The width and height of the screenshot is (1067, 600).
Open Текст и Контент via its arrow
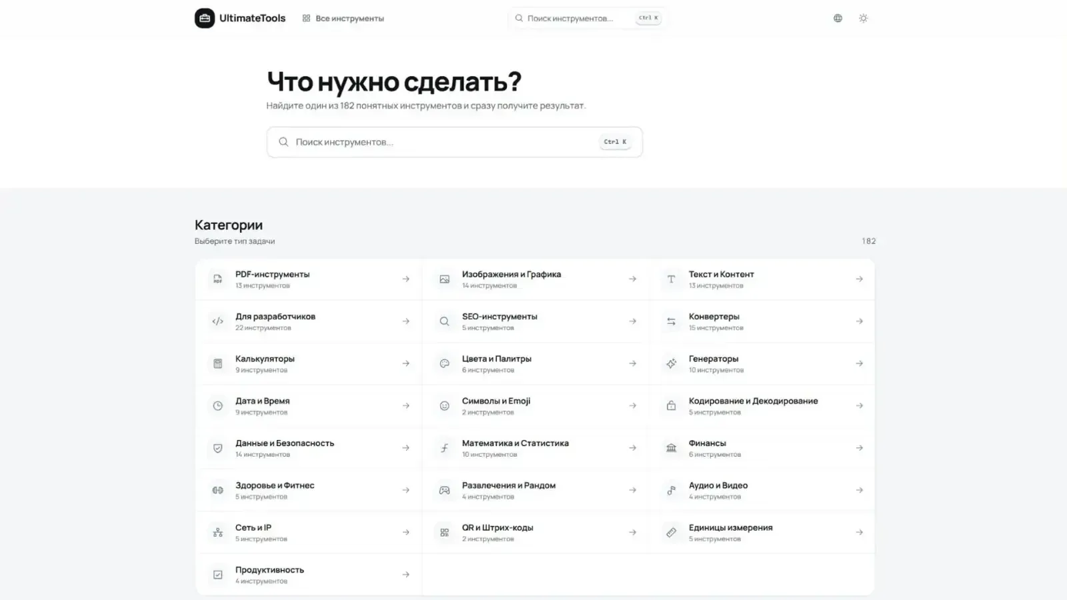[859, 279]
